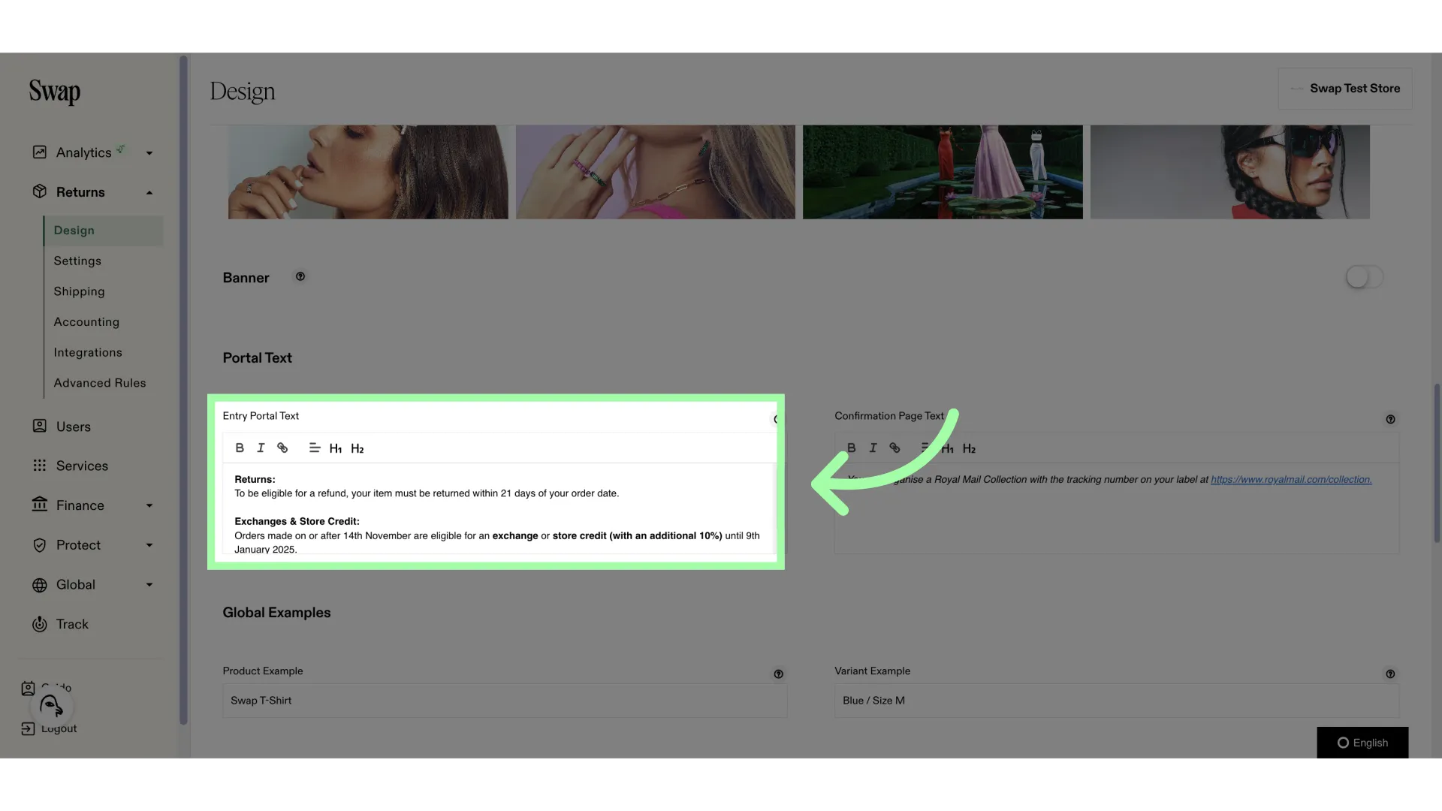The height and width of the screenshot is (811, 1442).
Task: Open the Track page label
Action: pos(72,624)
